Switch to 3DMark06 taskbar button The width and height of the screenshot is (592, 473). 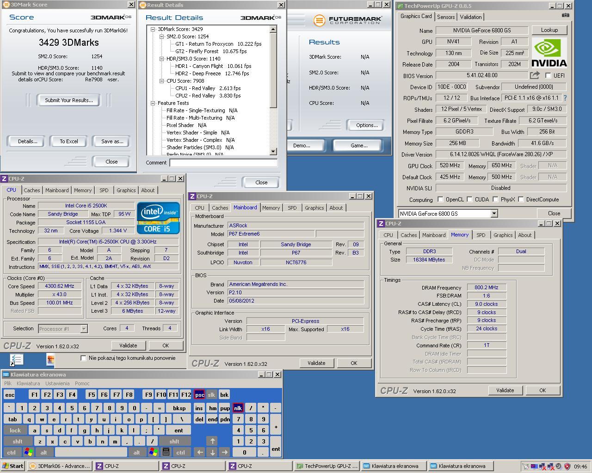(60, 466)
